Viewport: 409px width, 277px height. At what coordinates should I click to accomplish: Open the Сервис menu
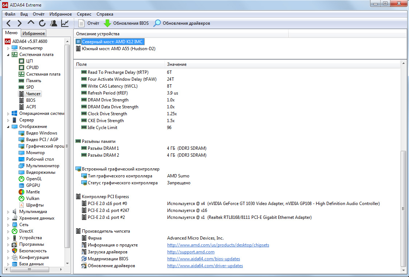coord(84,14)
